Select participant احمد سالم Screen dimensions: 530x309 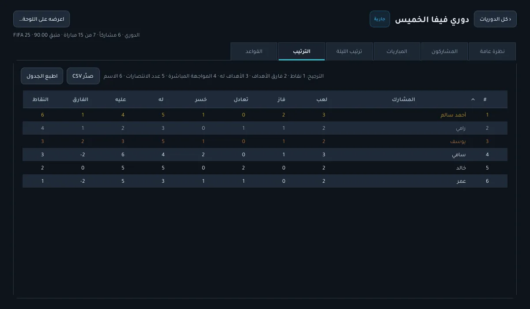click(x=453, y=115)
